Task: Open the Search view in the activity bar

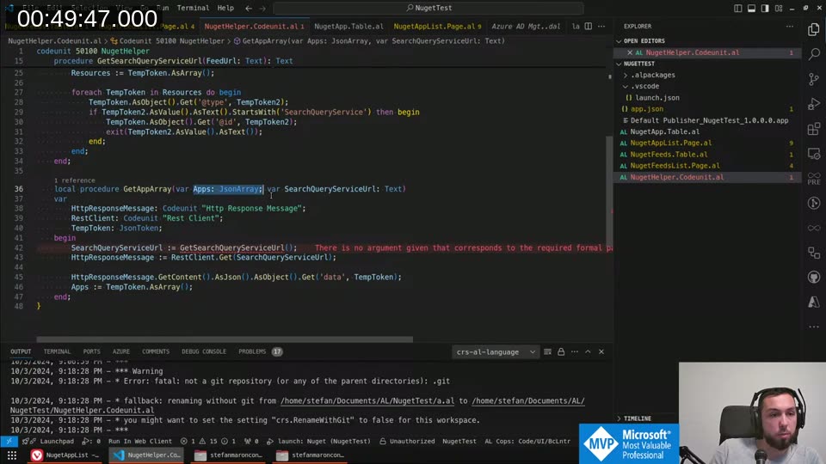Action: [x=814, y=53]
